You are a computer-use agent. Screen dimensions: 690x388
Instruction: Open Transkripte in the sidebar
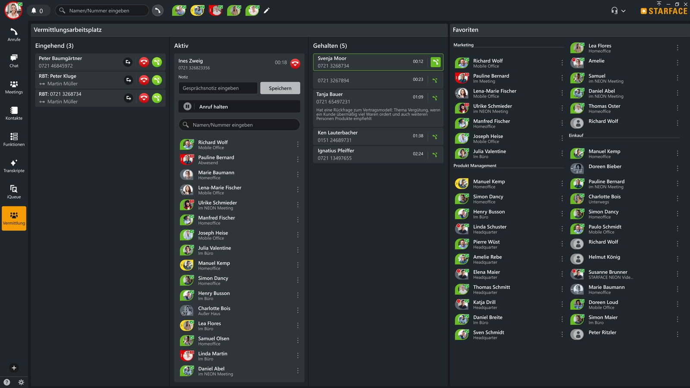click(14, 166)
